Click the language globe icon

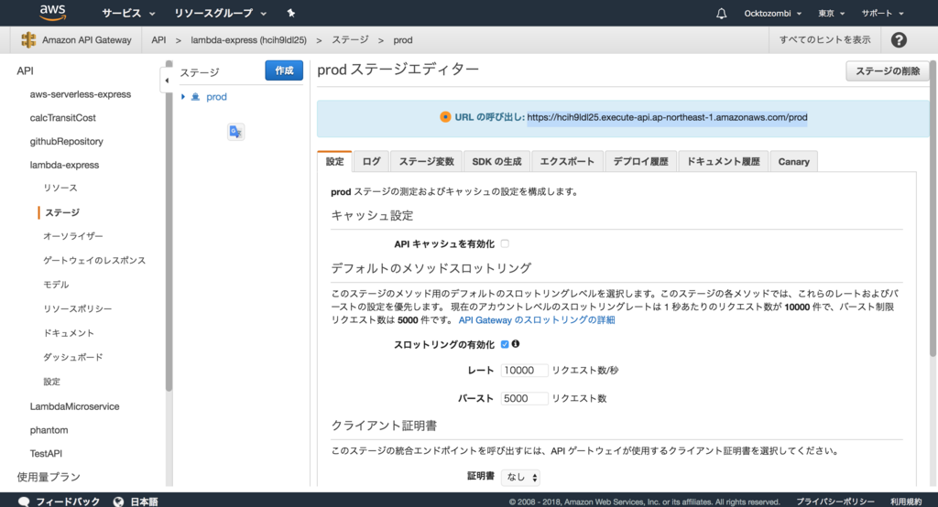118,501
